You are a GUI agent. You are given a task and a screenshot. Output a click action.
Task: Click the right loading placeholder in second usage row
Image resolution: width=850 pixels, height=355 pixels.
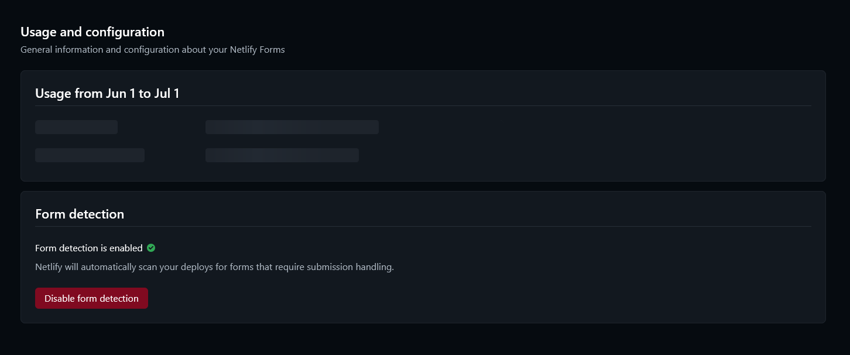click(282, 155)
